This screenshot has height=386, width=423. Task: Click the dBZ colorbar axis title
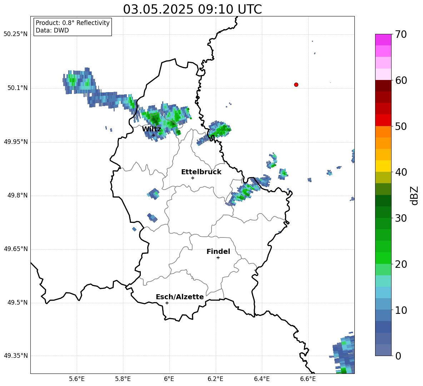[415, 195]
